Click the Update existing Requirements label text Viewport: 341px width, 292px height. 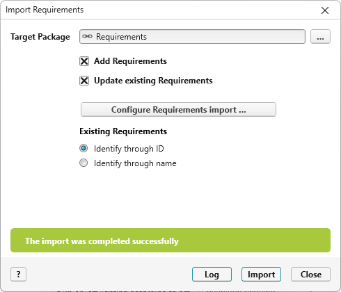click(x=153, y=81)
